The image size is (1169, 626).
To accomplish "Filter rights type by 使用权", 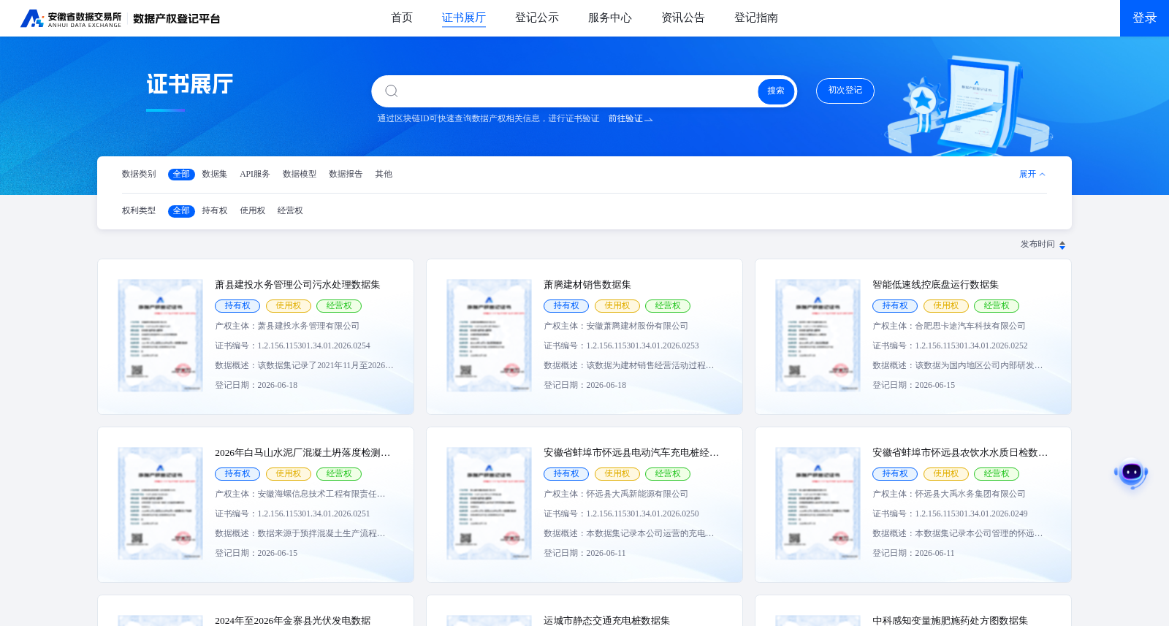I will tap(253, 210).
